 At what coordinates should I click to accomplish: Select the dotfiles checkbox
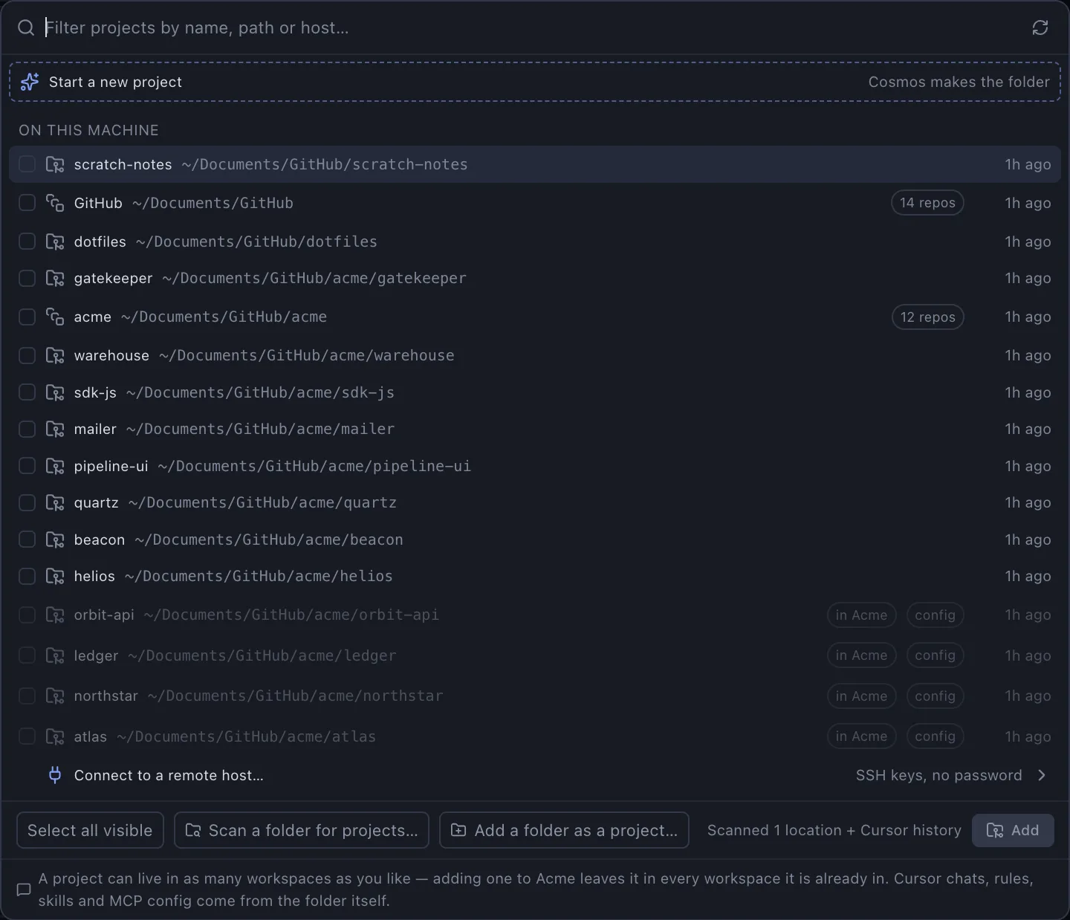[27, 242]
